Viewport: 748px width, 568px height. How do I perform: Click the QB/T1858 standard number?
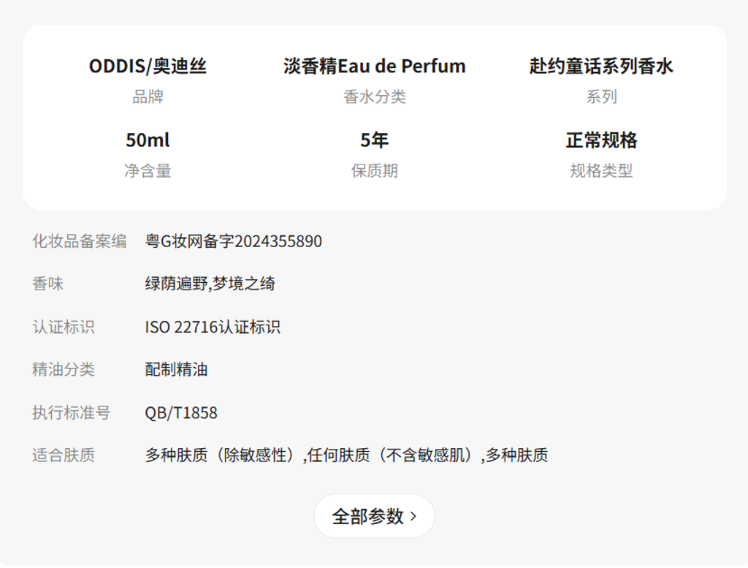click(x=181, y=412)
